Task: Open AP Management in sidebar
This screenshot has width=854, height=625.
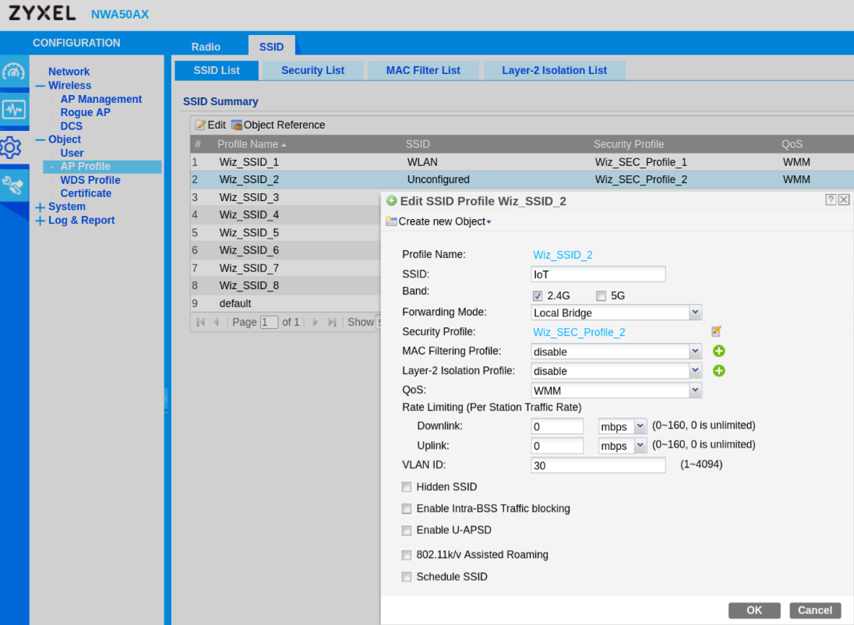Action: pyautogui.click(x=101, y=99)
